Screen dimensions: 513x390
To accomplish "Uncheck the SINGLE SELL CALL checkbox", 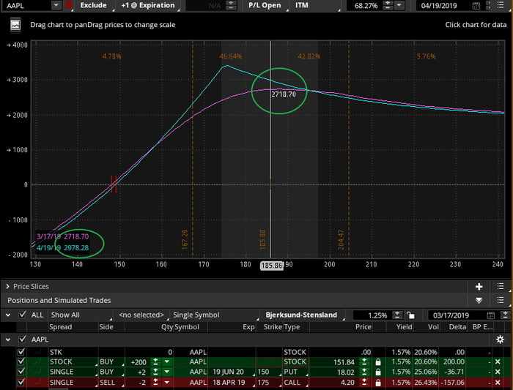I will [21, 383].
